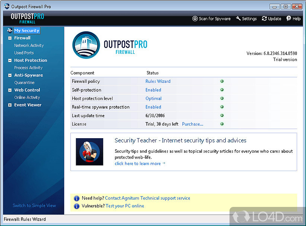Click the large Outpost Pro tower logo
Screen dimensions: 306x226
86,45
